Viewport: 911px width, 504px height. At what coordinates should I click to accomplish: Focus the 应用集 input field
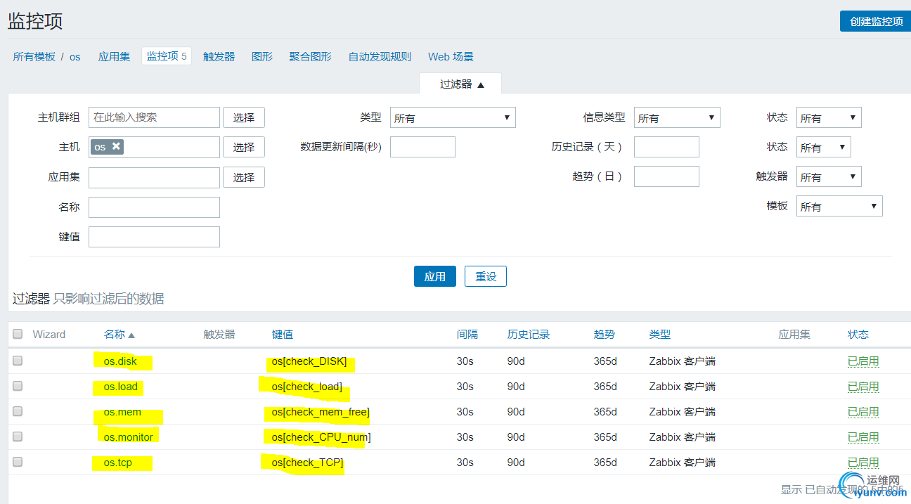154,178
